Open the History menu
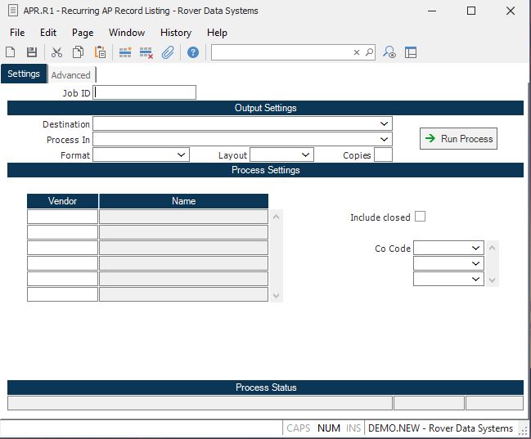Viewport: 531px width, 439px height. [175, 33]
